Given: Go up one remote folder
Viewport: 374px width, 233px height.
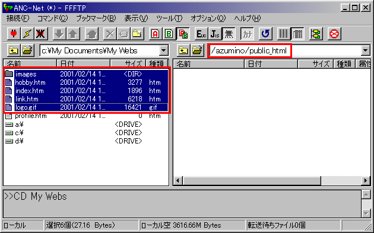Looking at the screenshot, I should click(183, 50).
